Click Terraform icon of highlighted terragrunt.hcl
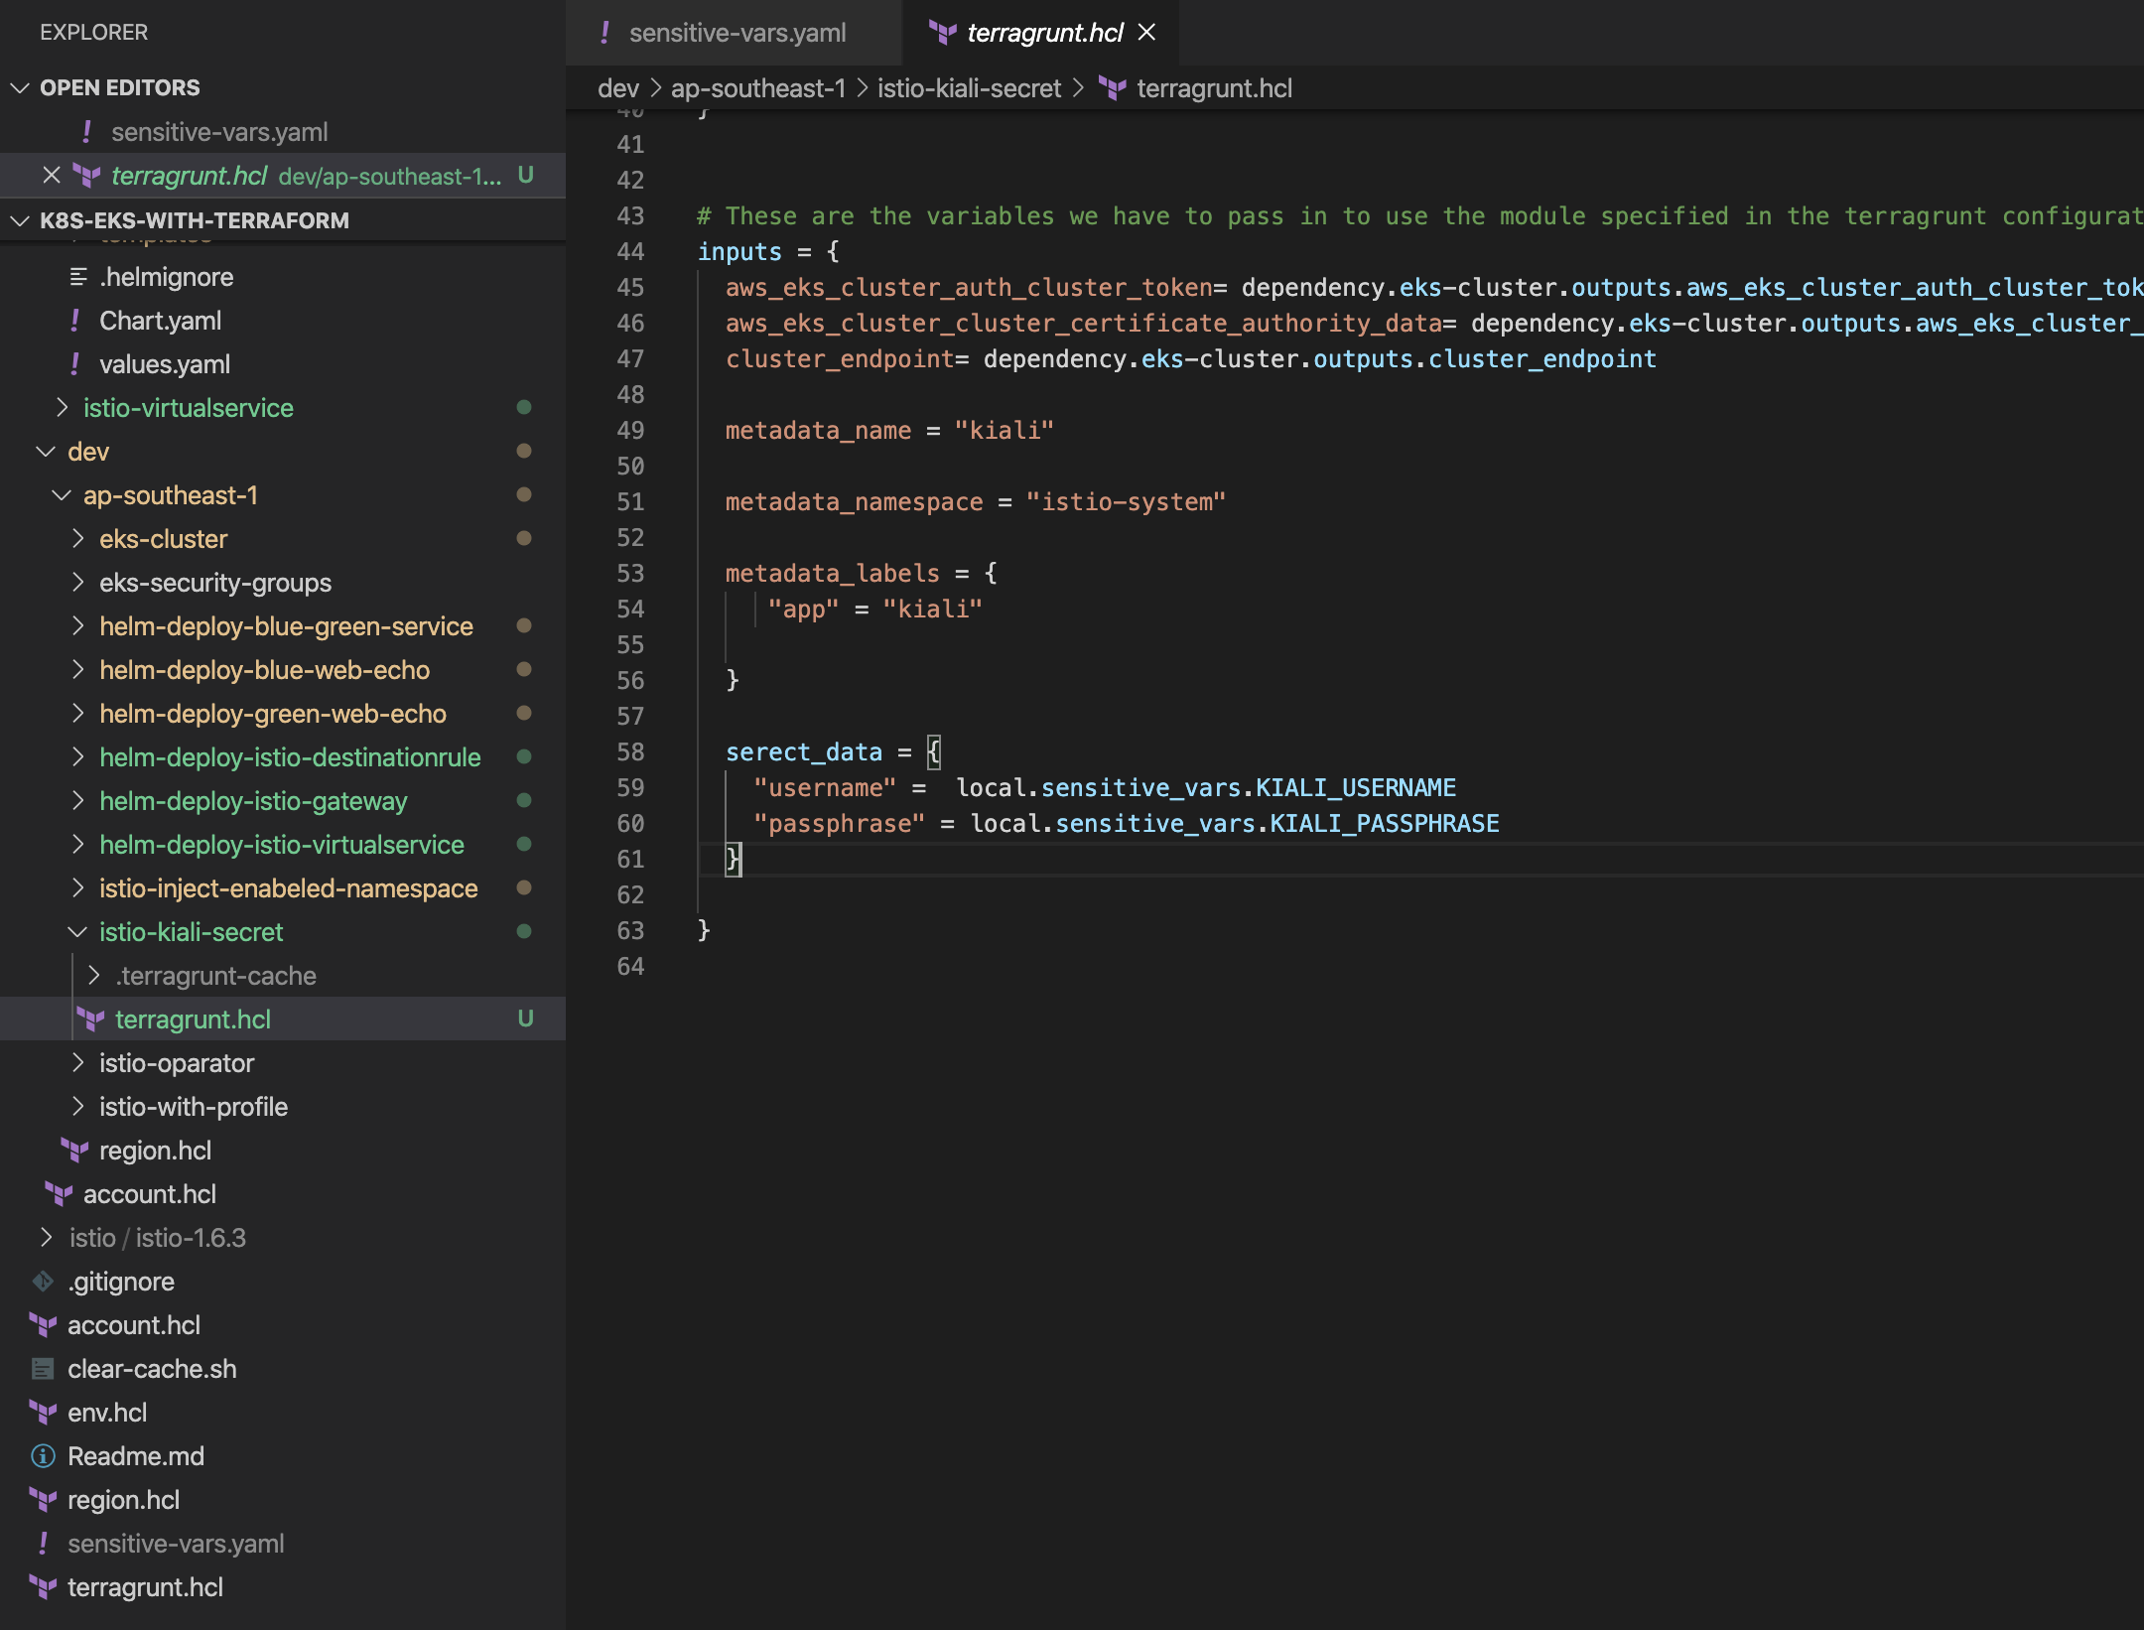Viewport: 2144px width, 1630px height. 90,1019
